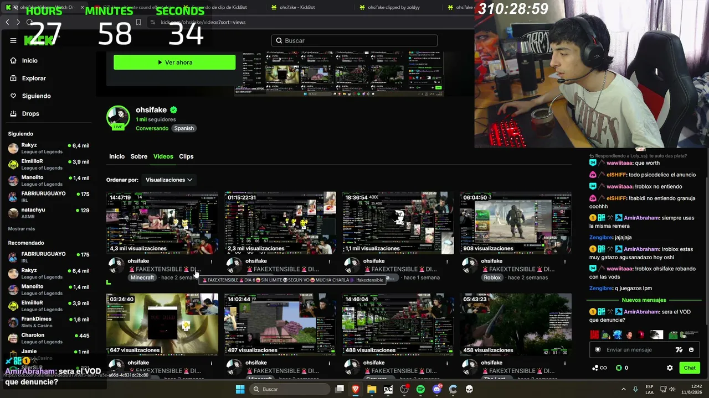Open options menu for the 908 visualizaciones video
Image resolution: width=709 pixels, height=398 pixels.
point(565,261)
